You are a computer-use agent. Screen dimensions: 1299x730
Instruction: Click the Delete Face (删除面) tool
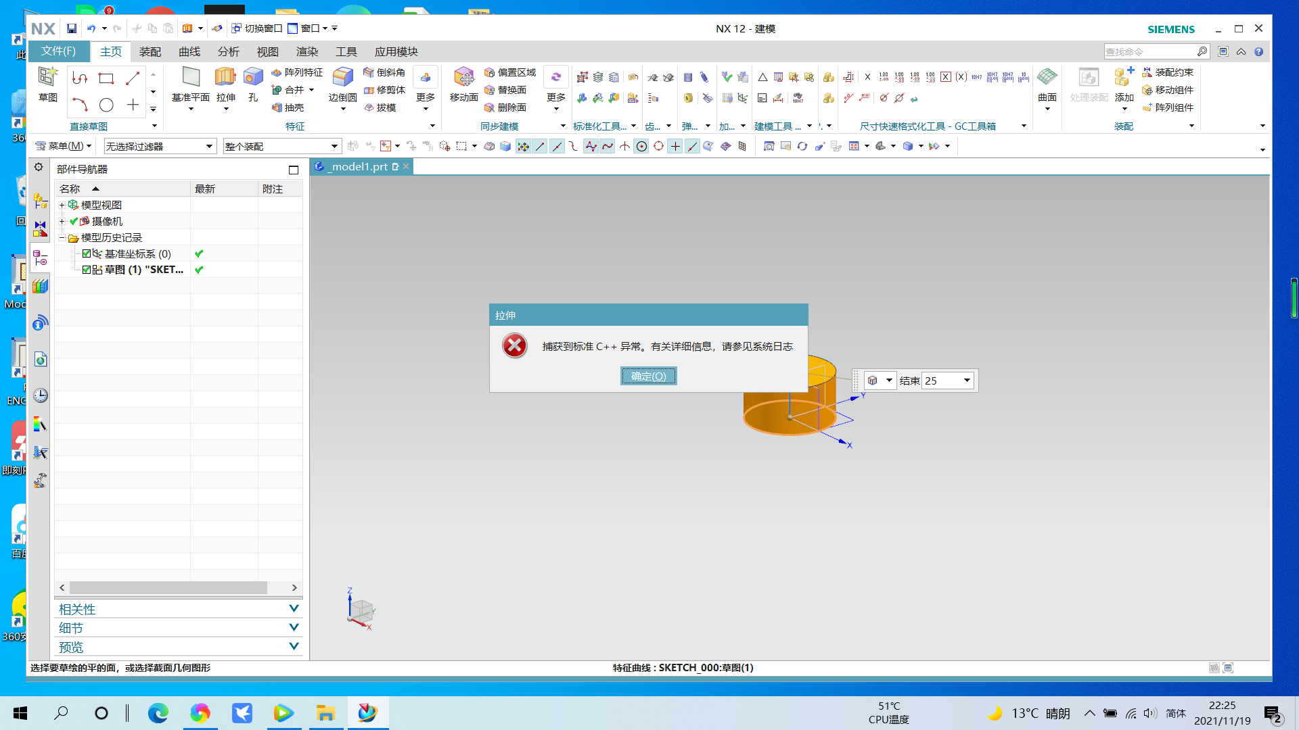tap(505, 107)
